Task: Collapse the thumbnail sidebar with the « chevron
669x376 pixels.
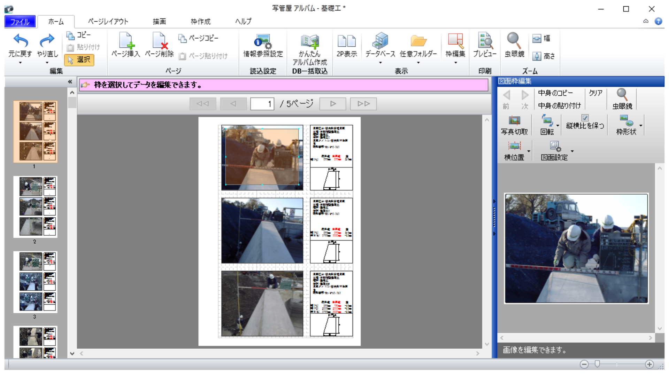Action: pos(70,81)
